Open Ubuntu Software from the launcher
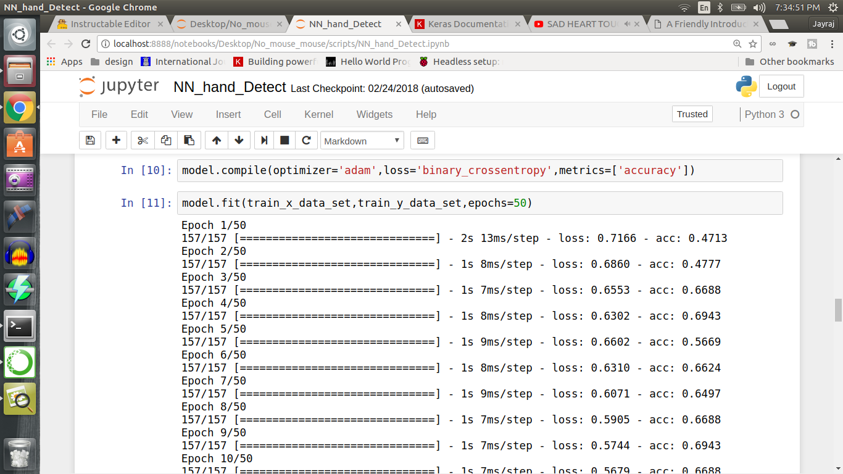Screen dimensions: 843x474 click(20, 144)
